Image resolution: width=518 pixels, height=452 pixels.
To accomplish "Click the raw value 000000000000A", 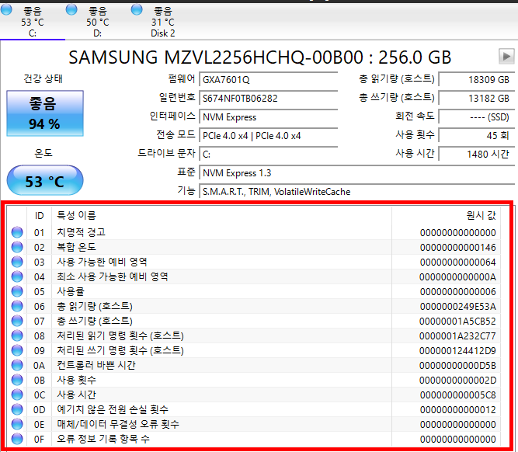I will tap(458, 277).
